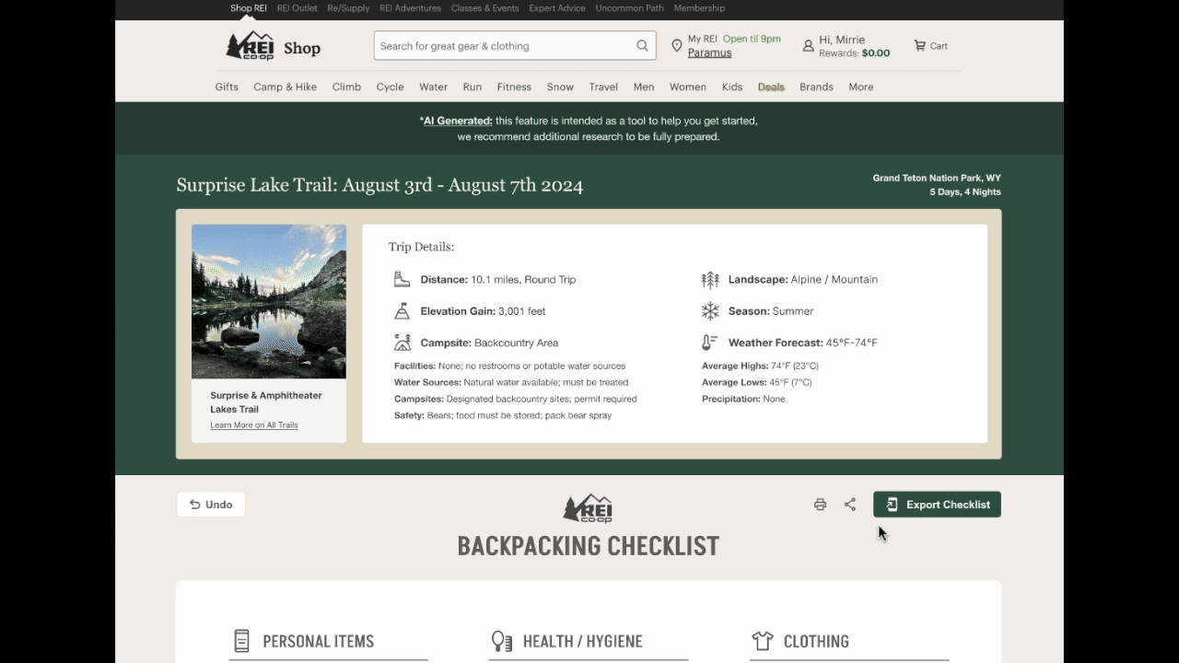Click the Personal Items section icon
Viewport: 1179px width, 663px height.
(242, 641)
